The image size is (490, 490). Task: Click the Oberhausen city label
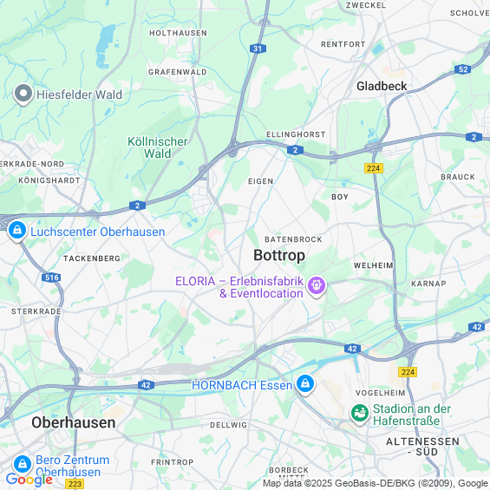(x=74, y=422)
